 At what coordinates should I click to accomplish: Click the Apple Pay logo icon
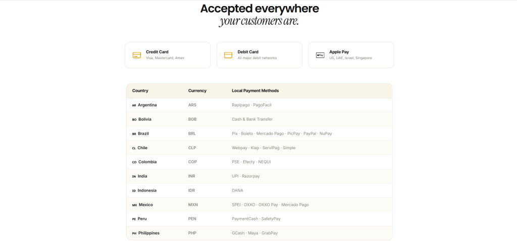click(x=320, y=55)
